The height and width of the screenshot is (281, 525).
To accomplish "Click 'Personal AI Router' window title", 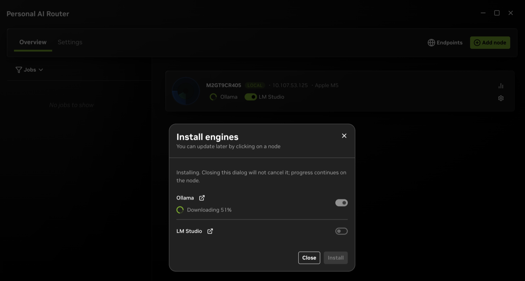I will tap(38, 14).
